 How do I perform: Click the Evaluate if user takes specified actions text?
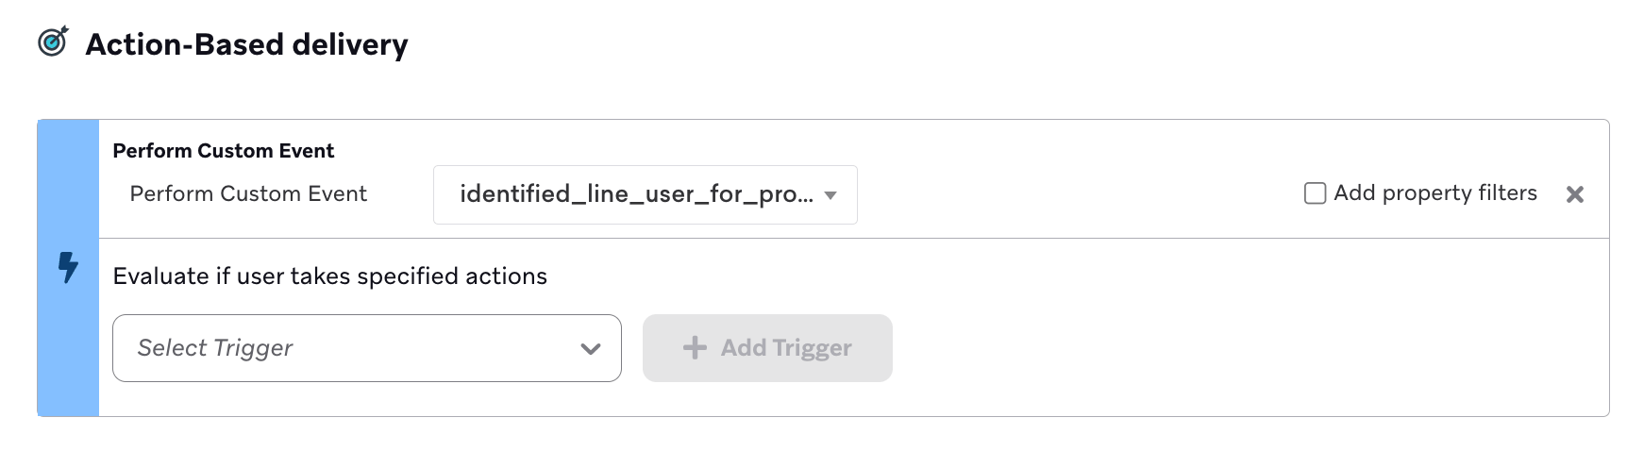tap(330, 276)
